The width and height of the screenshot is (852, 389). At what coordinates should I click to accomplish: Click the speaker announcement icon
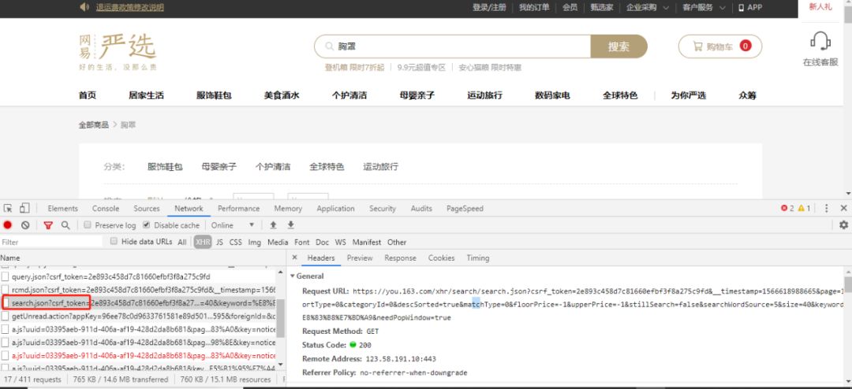point(84,7)
